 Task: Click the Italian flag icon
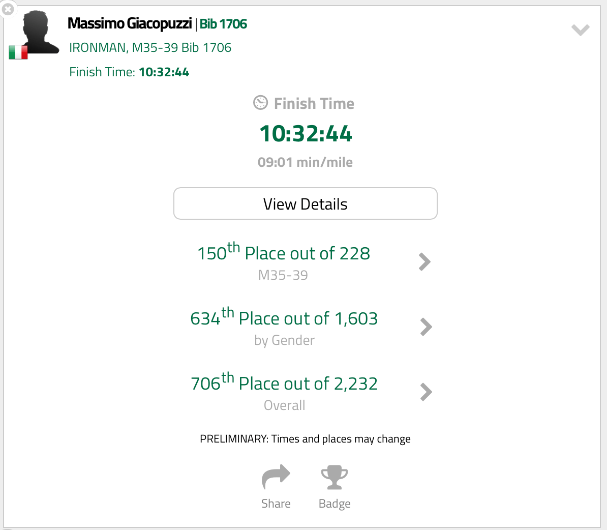18,52
